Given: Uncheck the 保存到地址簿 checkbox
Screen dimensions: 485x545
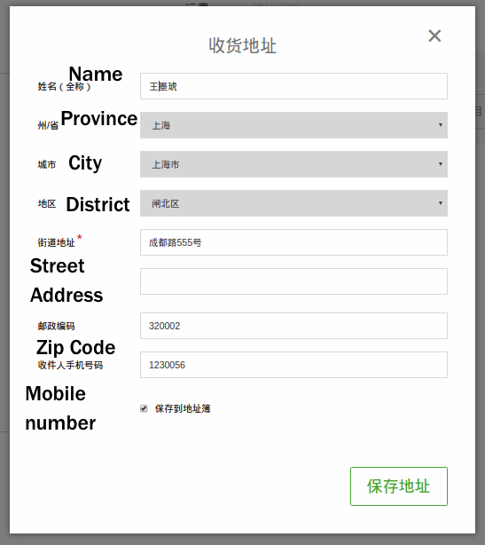Looking at the screenshot, I should tap(144, 408).
